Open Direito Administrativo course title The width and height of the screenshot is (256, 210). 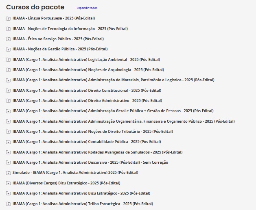click(88, 101)
